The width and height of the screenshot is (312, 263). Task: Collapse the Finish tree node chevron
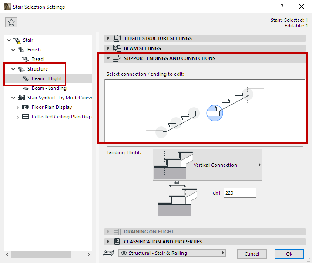[x=13, y=50]
